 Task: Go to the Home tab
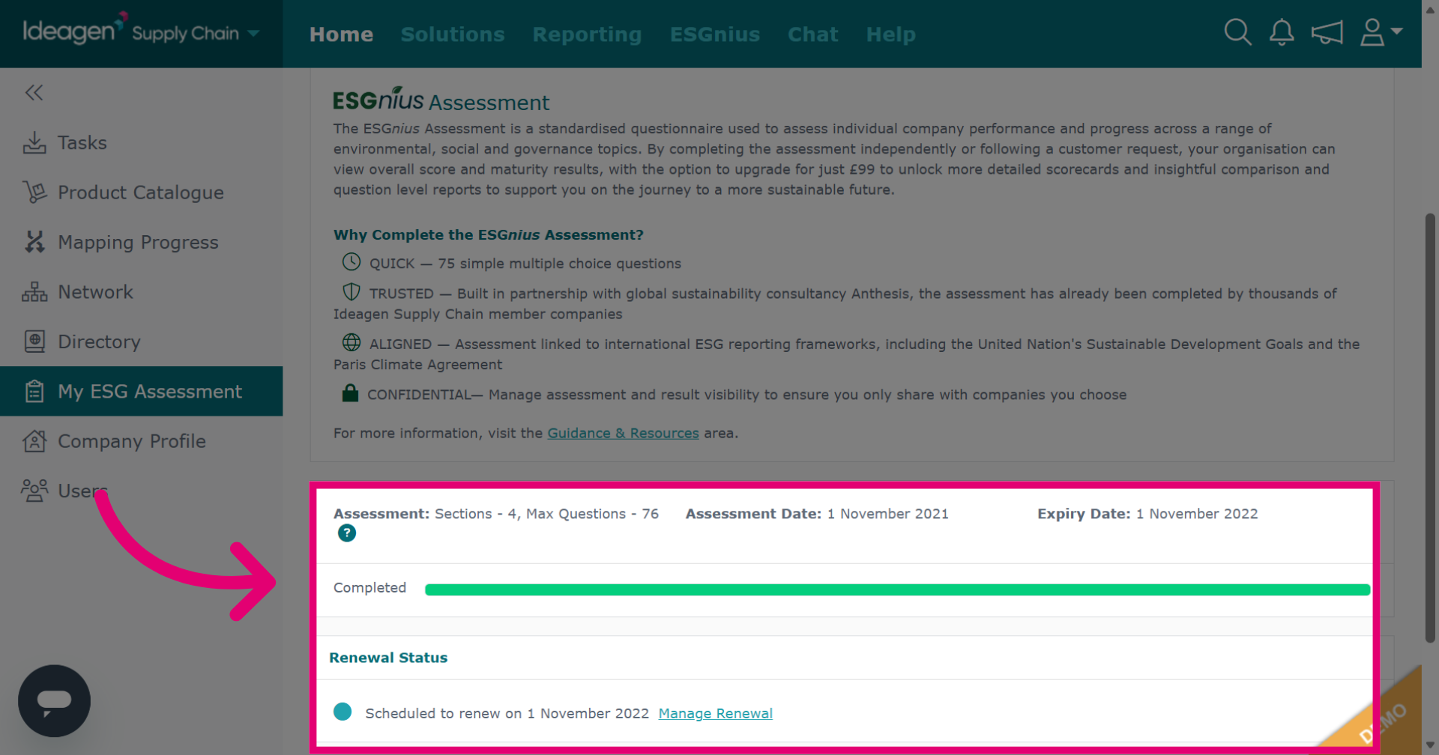pos(341,34)
